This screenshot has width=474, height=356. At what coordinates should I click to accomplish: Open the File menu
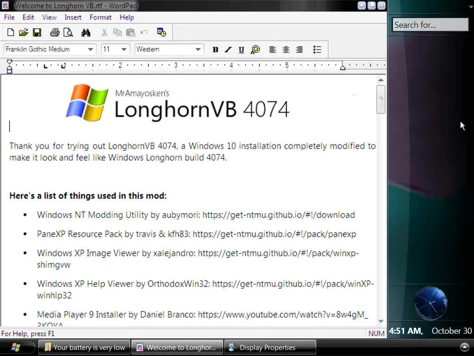coord(9,17)
